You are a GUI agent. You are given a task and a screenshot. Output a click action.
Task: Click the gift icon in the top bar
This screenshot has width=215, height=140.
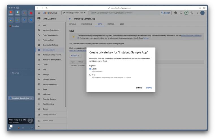176,13
